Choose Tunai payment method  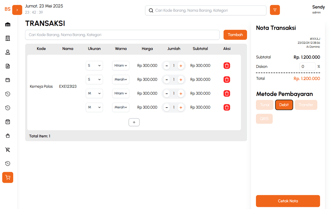(264, 105)
